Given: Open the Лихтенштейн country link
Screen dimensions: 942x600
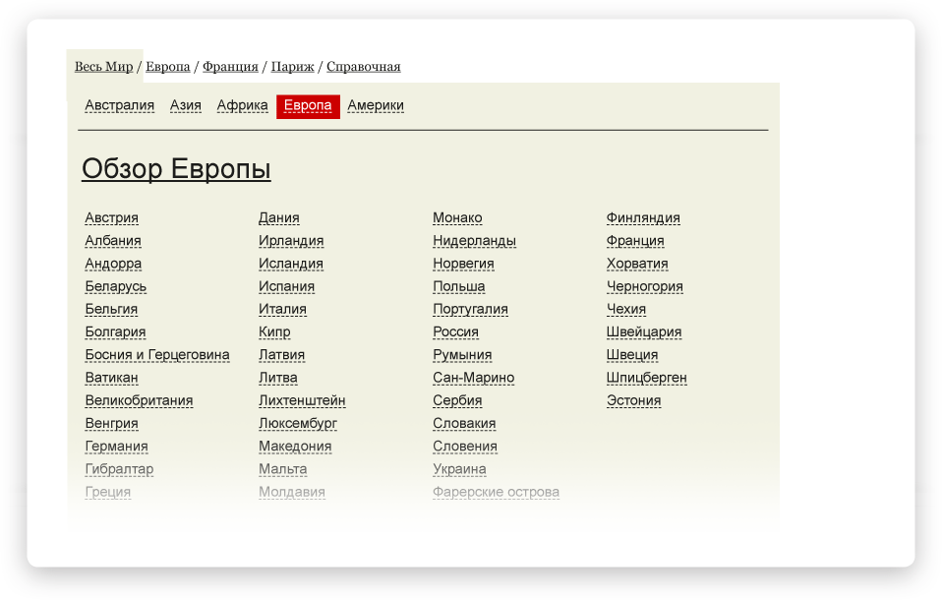Looking at the screenshot, I should [302, 401].
